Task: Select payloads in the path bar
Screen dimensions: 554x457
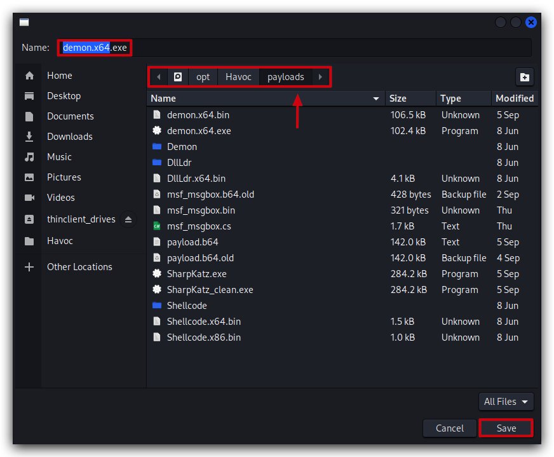Action: (286, 77)
